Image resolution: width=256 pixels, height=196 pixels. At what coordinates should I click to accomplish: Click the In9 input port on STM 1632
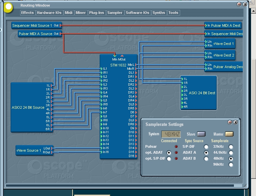click(x=101, y=124)
